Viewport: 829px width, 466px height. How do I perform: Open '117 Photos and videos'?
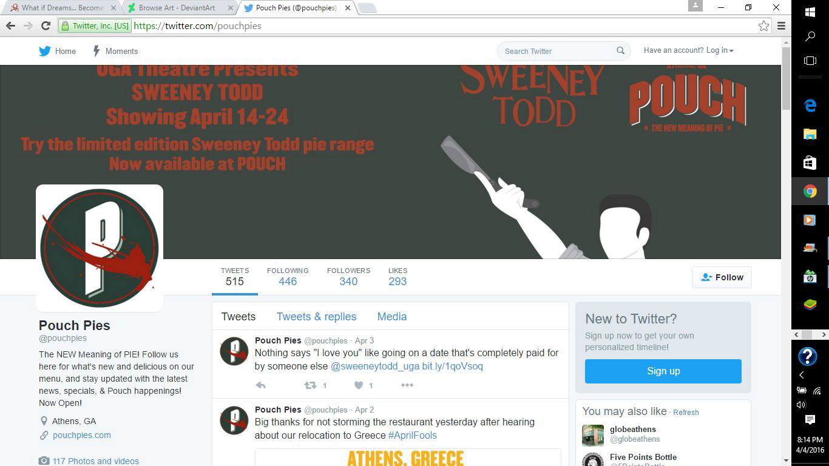(x=96, y=461)
